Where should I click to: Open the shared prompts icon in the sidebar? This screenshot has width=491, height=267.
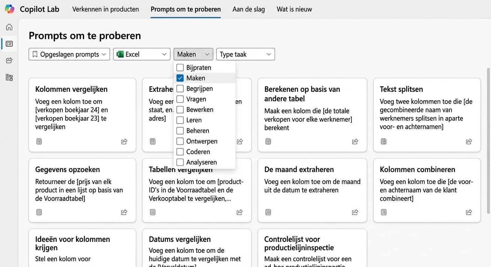click(x=9, y=60)
